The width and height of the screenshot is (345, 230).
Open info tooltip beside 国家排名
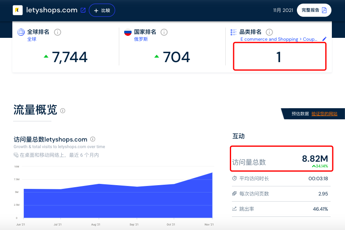tap(164, 32)
